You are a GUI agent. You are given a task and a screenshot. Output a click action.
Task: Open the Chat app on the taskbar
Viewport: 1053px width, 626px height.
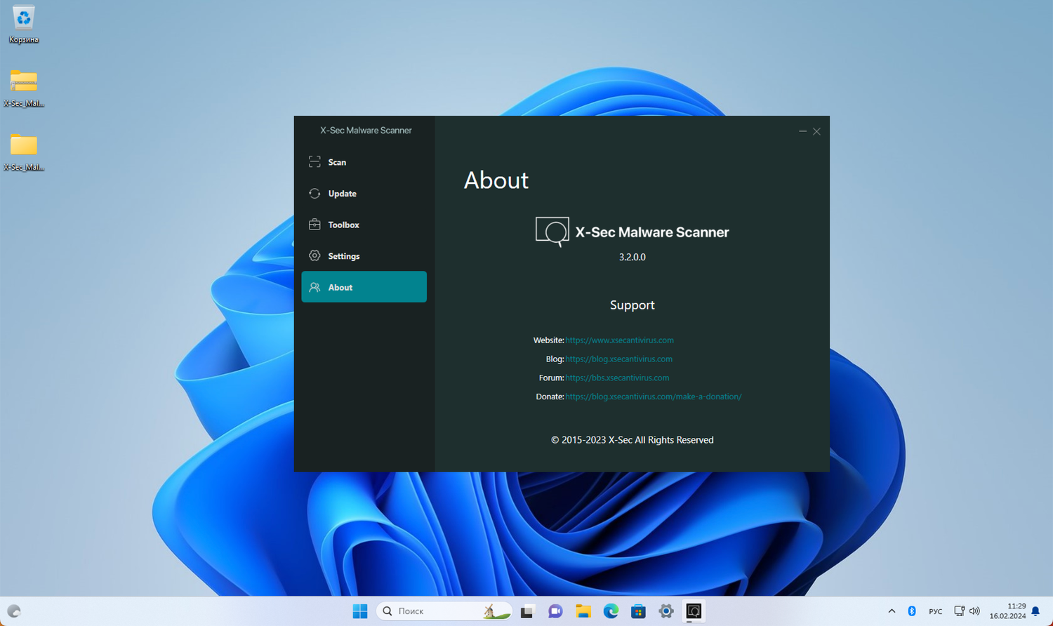(x=555, y=611)
